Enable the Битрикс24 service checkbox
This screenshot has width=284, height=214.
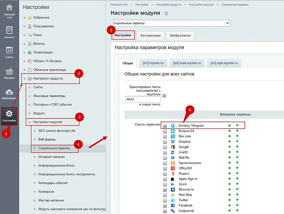click(165, 131)
